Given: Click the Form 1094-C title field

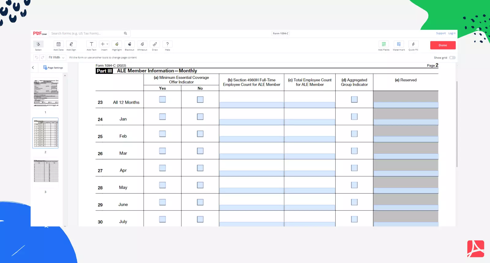Looking at the screenshot, I should pos(281,33).
